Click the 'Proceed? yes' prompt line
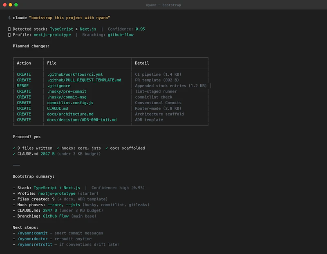Screen dimensions: 327x254 [27, 137]
